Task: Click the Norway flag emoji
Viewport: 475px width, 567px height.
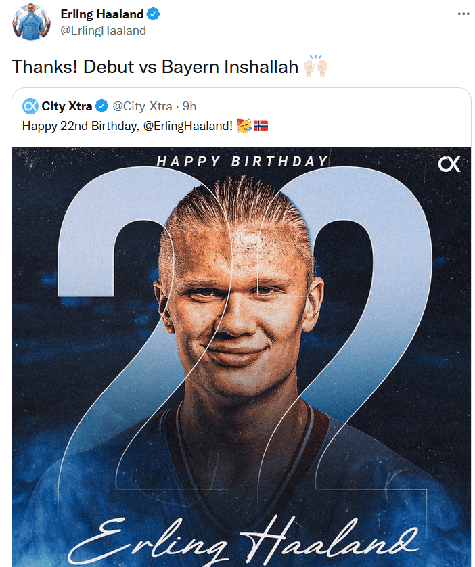Action: click(261, 126)
